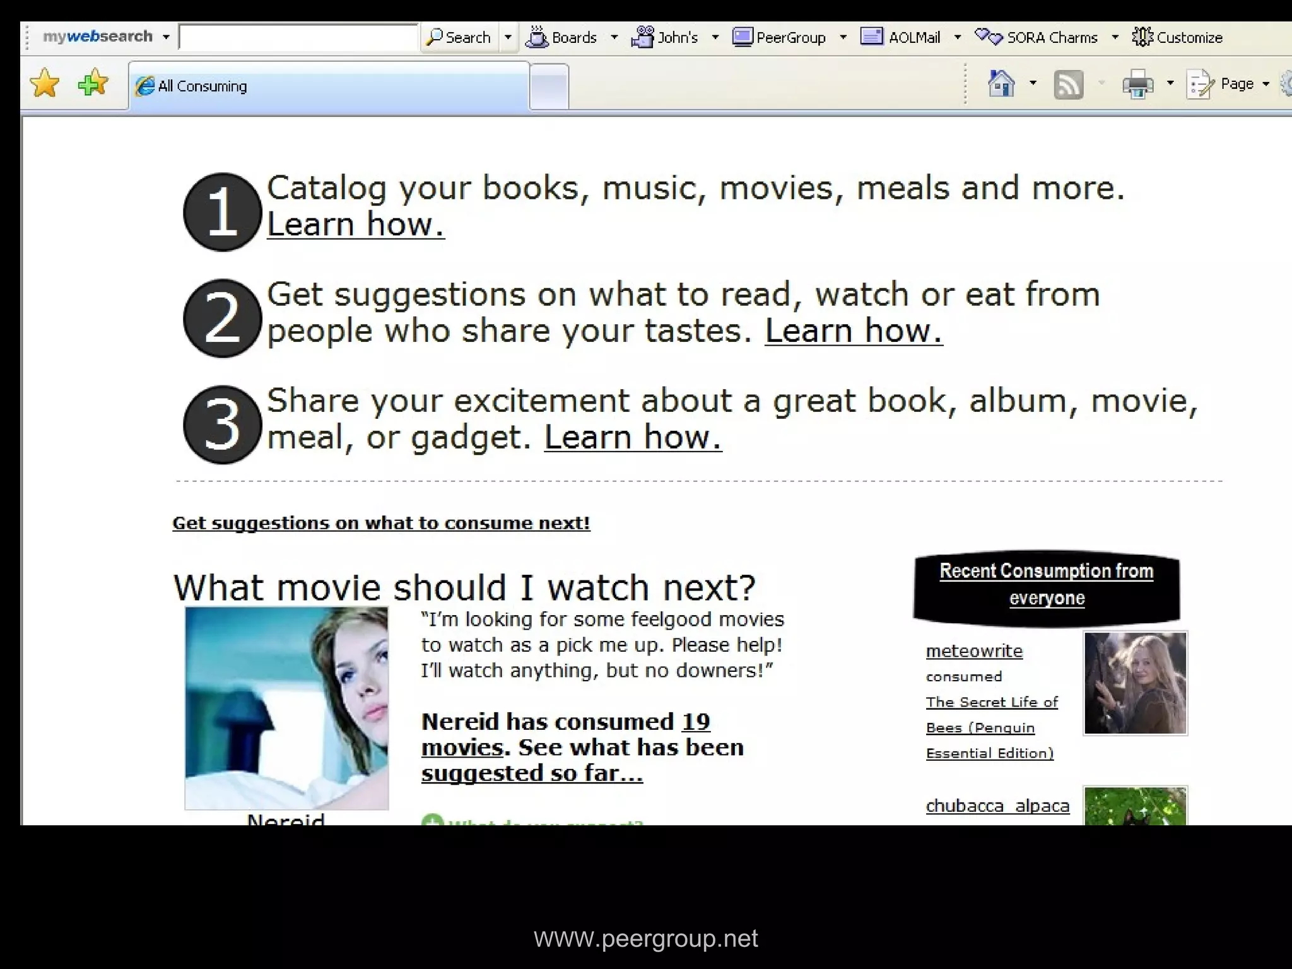
Task: Click the "What movie should I watch next?" heading
Action: point(464,587)
